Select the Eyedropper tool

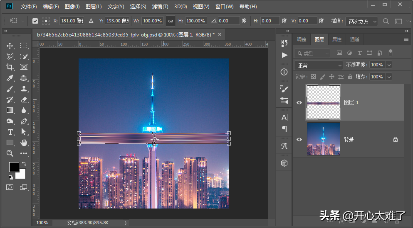pyautogui.click(x=10, y=78)
